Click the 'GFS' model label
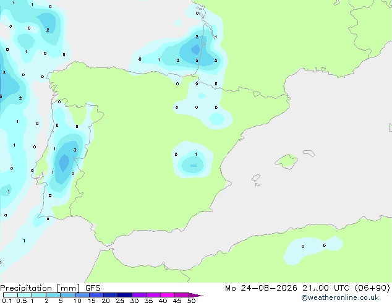This screenshot has height=303, width=392. (93, 288)
